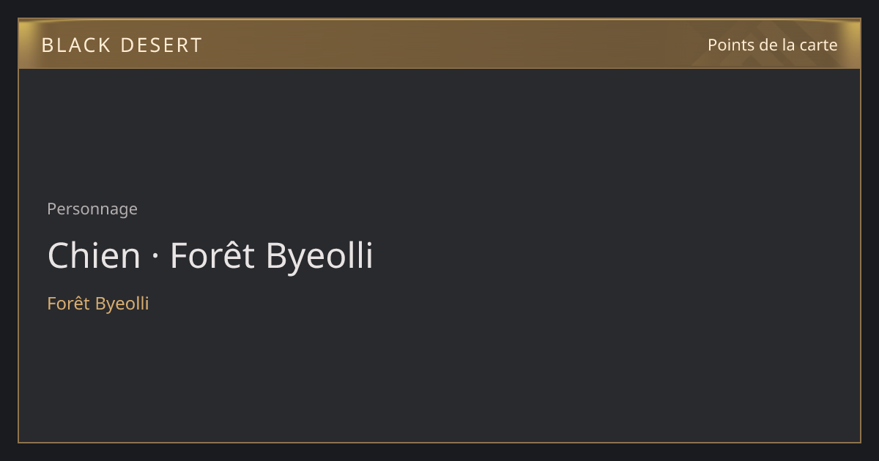Open the golden Forêt Byeolli location link
This screenshot has height=461, width=879.
coord(98,304)
